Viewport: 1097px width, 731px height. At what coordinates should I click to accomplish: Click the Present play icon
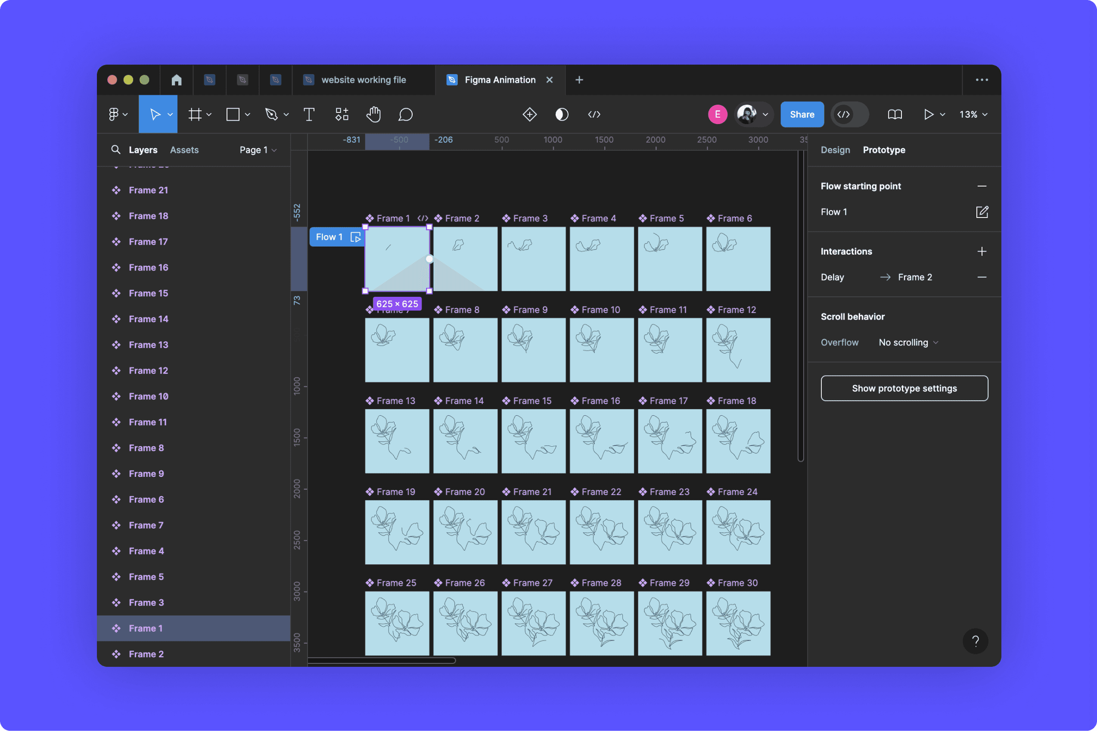928,114
